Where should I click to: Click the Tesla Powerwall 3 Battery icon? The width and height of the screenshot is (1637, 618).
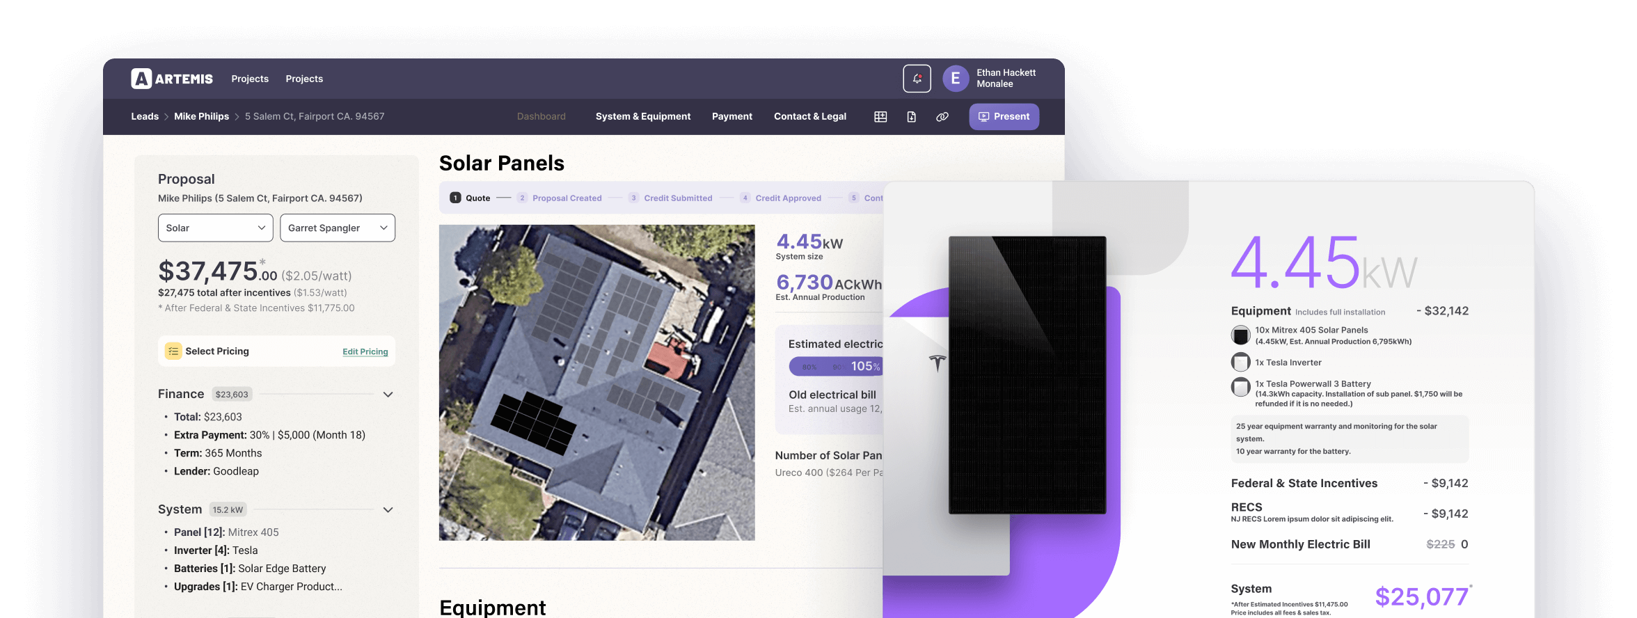tap(1240, 387)
